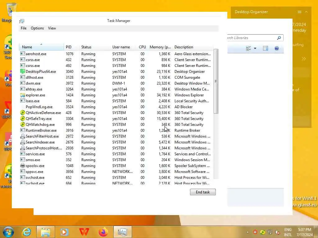The height and width of the screenshot is (238, 318).
Task: Click the End task button
Action: point(203,192)
